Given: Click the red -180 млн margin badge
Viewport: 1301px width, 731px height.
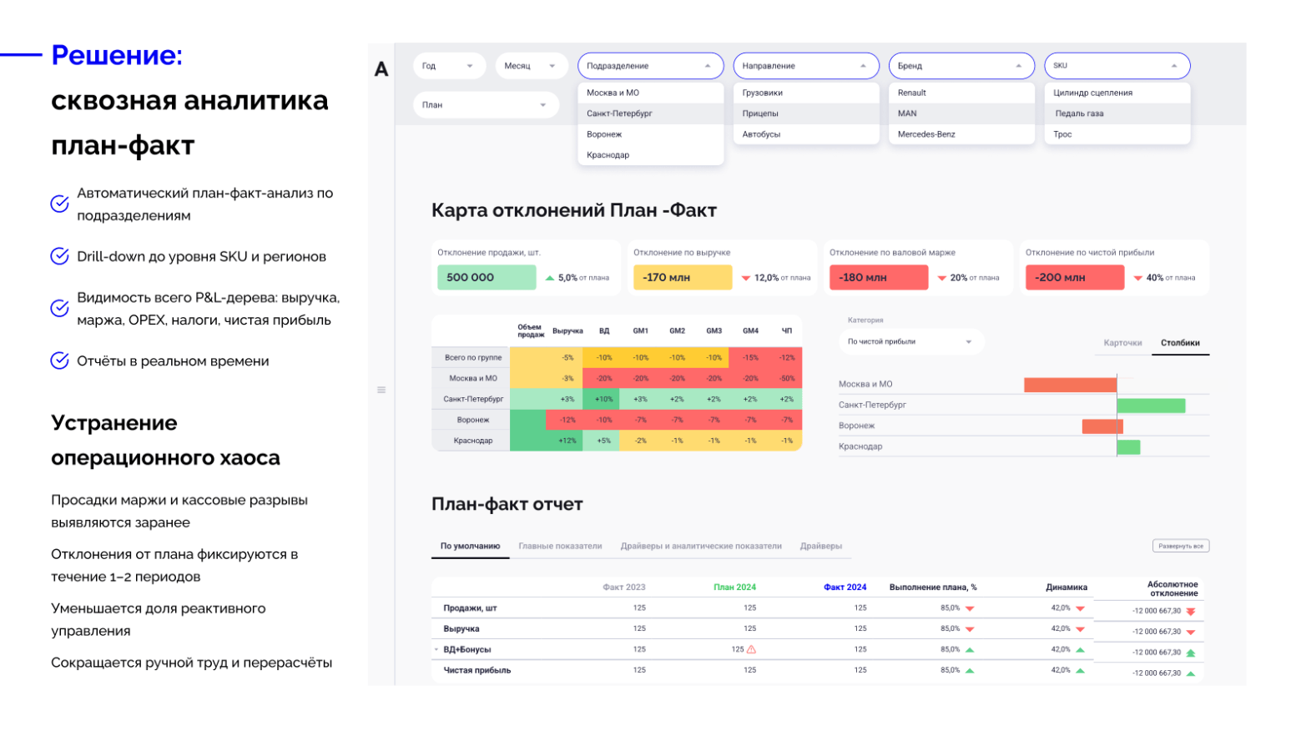Looking at the screenshot, I should click(x=879, y=277).
